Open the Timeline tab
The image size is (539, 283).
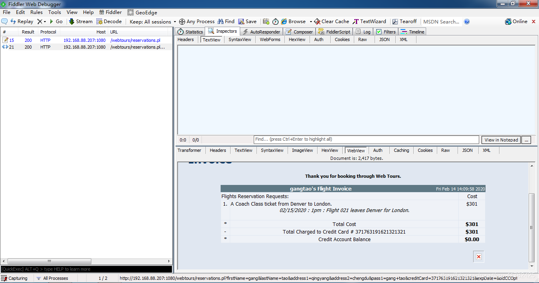point(413,32)
